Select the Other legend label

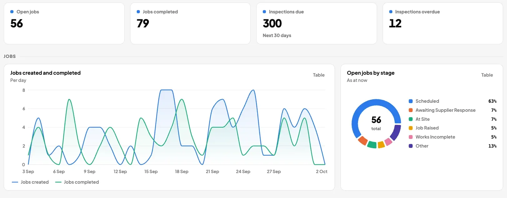click(422, 146)
